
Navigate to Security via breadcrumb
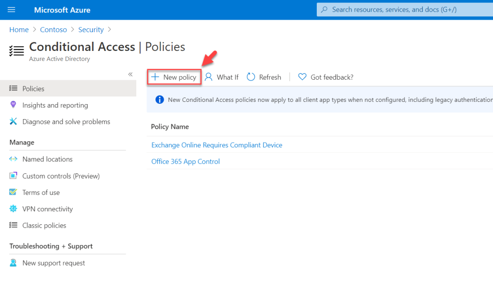[x=91, y=29]
